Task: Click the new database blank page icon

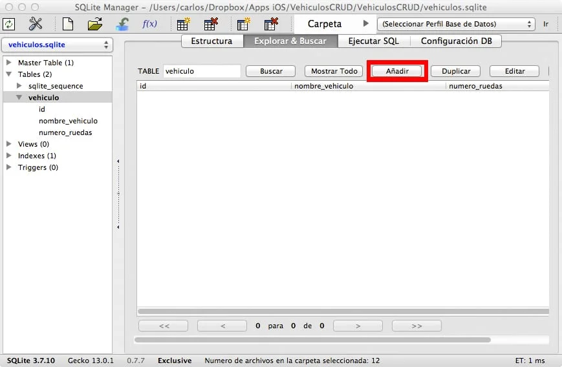Action: coord(68,24)
